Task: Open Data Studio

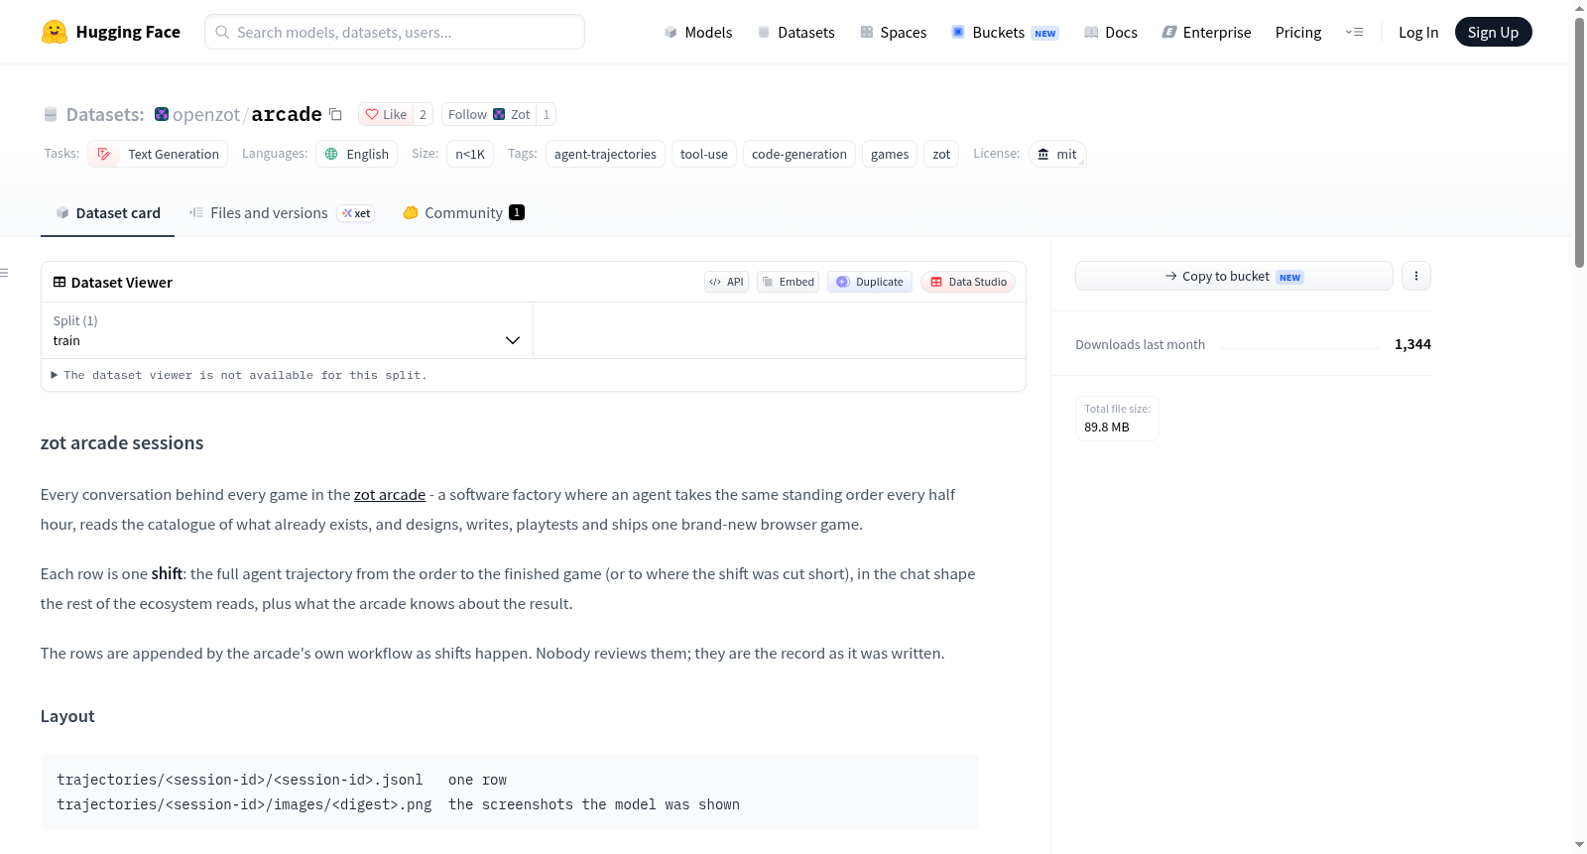Action: click(x=968, y=282)
